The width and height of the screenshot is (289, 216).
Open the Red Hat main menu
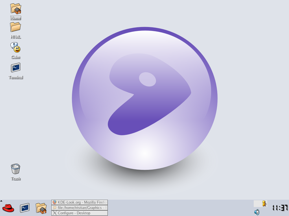pyautogui.click(x=8, y=208)
